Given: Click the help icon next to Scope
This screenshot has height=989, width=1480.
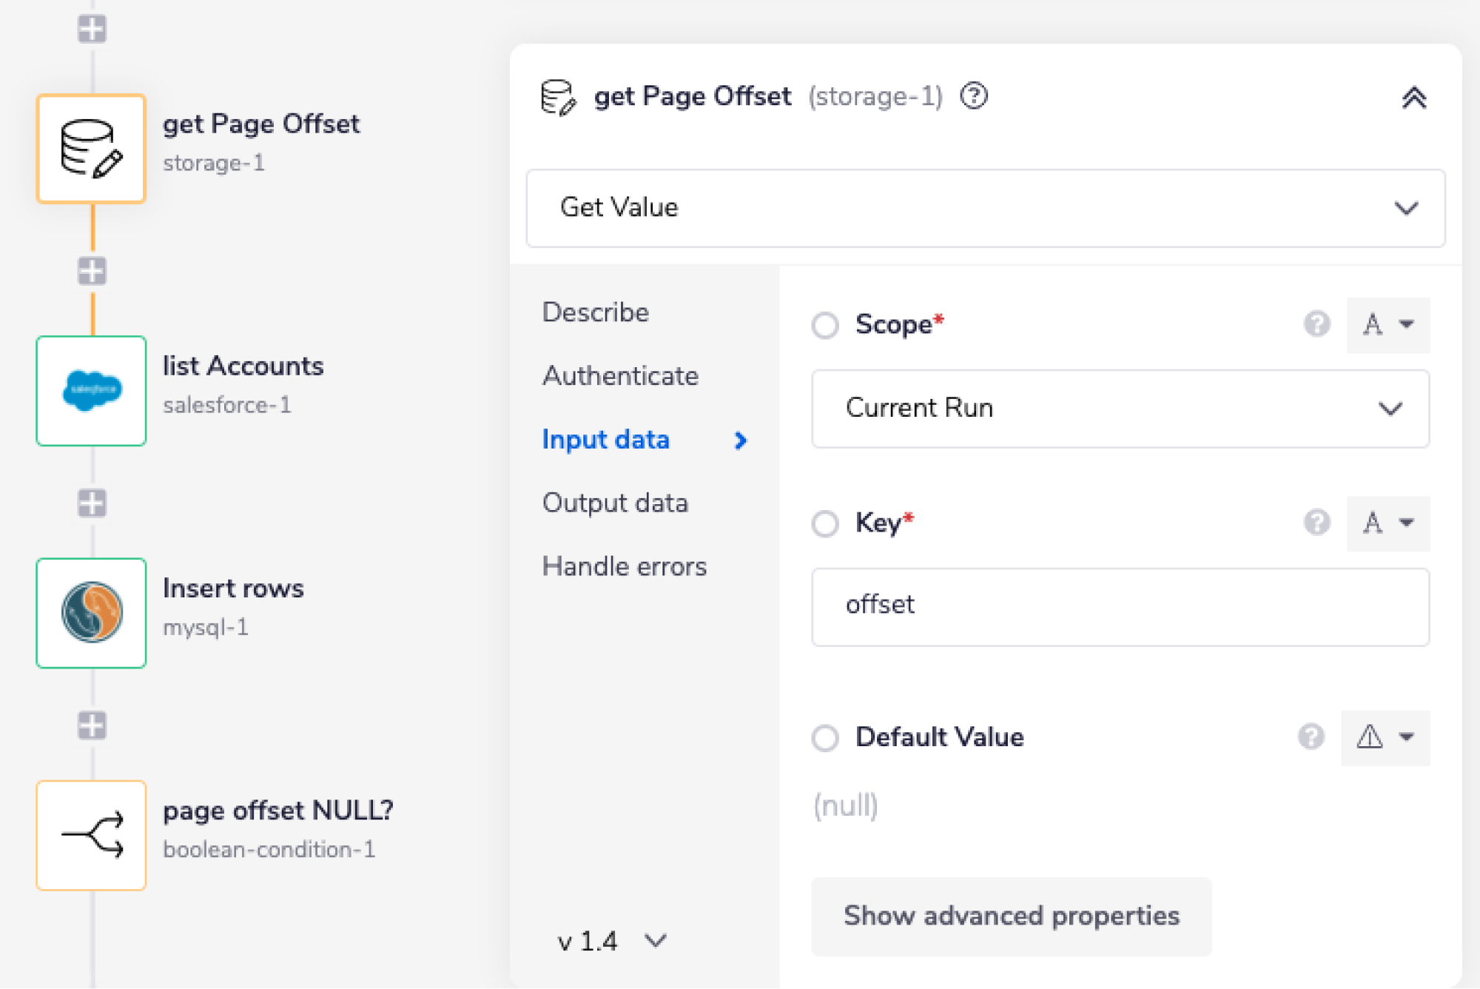Looking at the screenshot, I should [1316, 324].
